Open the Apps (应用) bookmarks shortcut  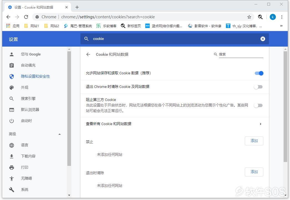click(x=13, y=26)
